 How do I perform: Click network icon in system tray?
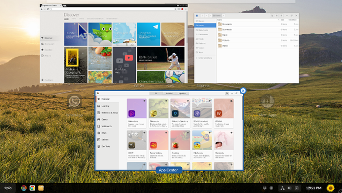282,188
